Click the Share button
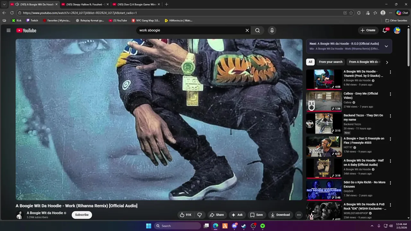Image resolution: width=411 pixels, height=231 pixels. tap(217, 215)
